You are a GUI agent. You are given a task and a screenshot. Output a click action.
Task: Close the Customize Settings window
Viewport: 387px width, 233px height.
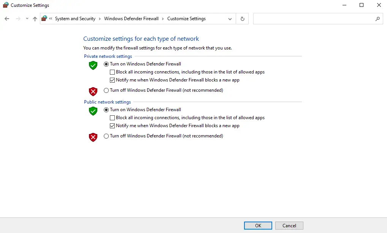pyautogui.click(x=379, y=5)
